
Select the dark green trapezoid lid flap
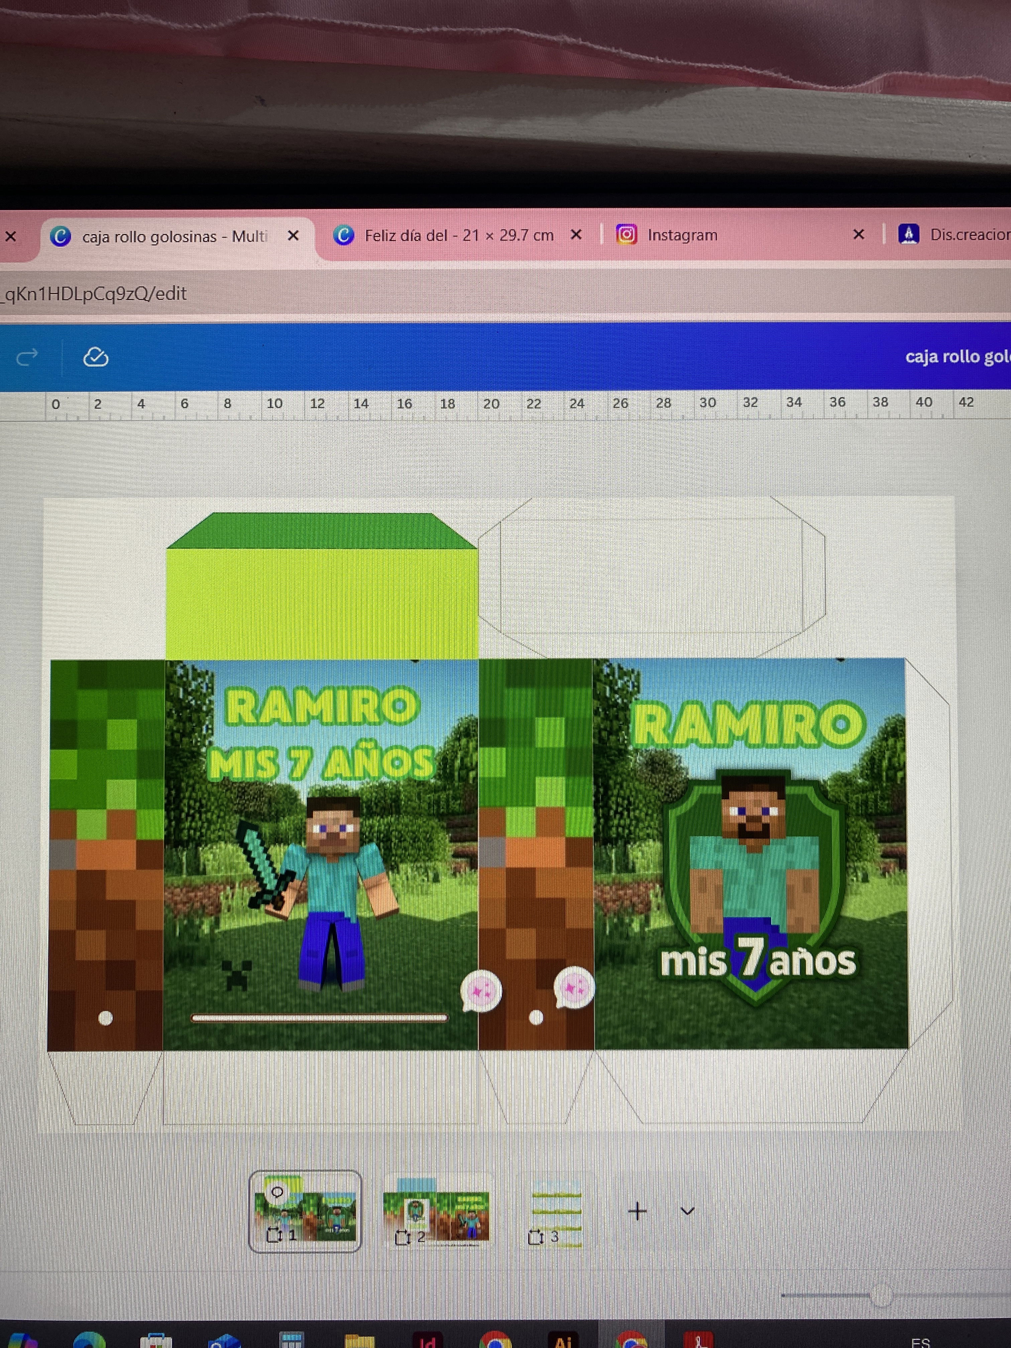pyautogui.click(x=322, y=530)
